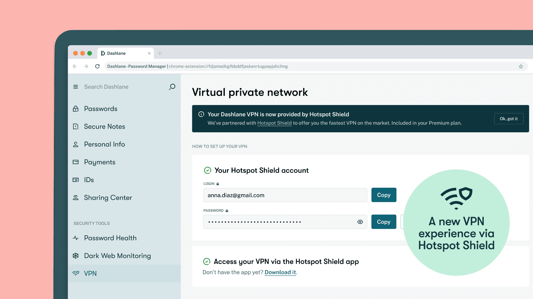The image size is (533, 299).
Task: Open a new browser tab
Action: (160, 53)
